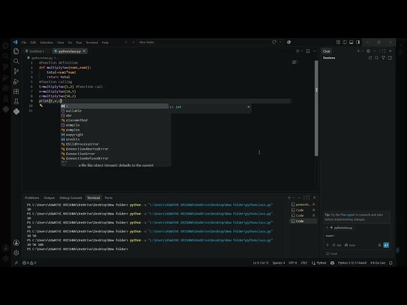Run the Python file with play icon
407x305 pixels.
[x=298, y=51]
